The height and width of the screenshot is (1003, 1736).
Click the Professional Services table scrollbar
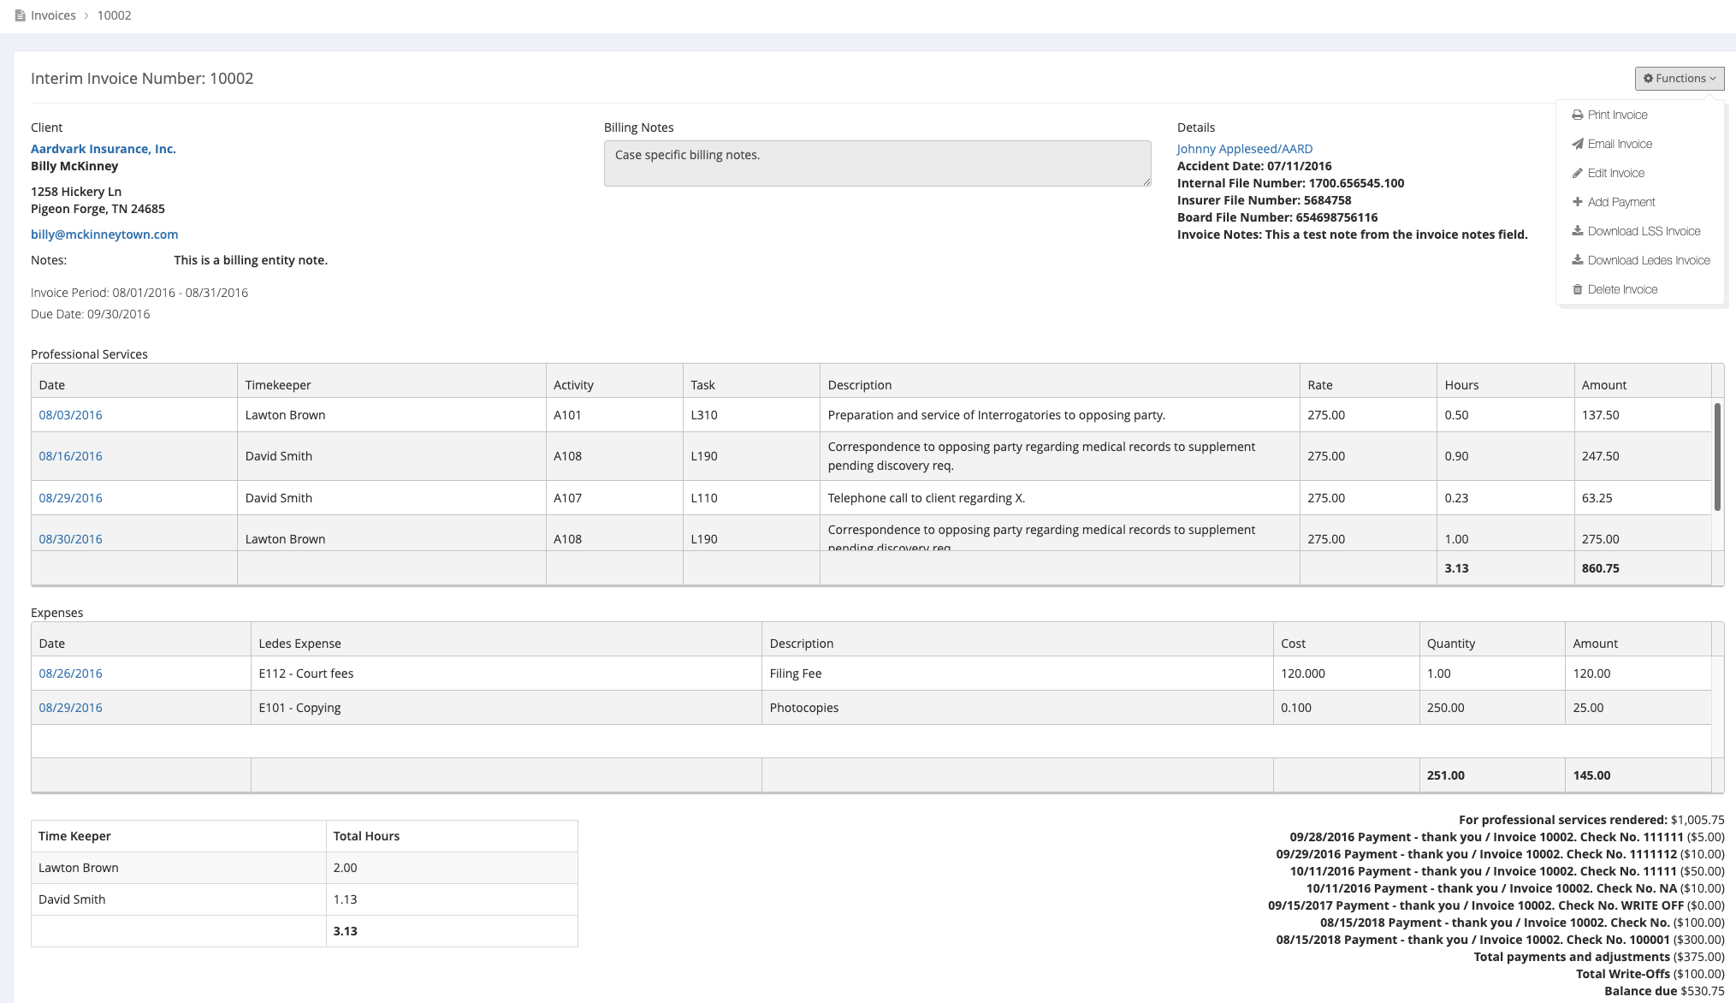[1716, 458]
